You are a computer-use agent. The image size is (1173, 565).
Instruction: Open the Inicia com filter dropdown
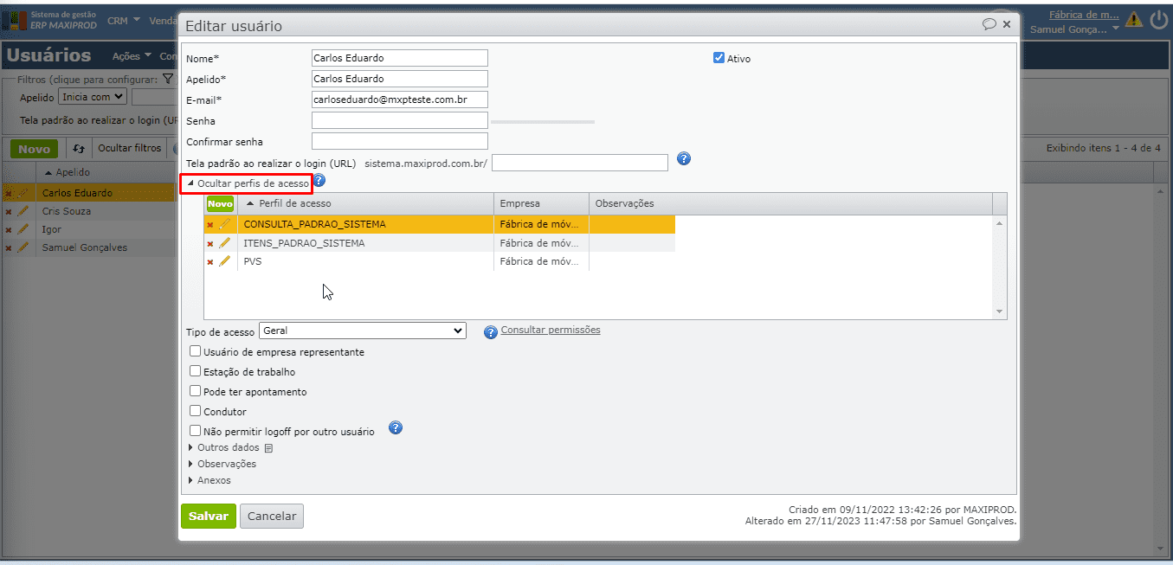(93, 97)
